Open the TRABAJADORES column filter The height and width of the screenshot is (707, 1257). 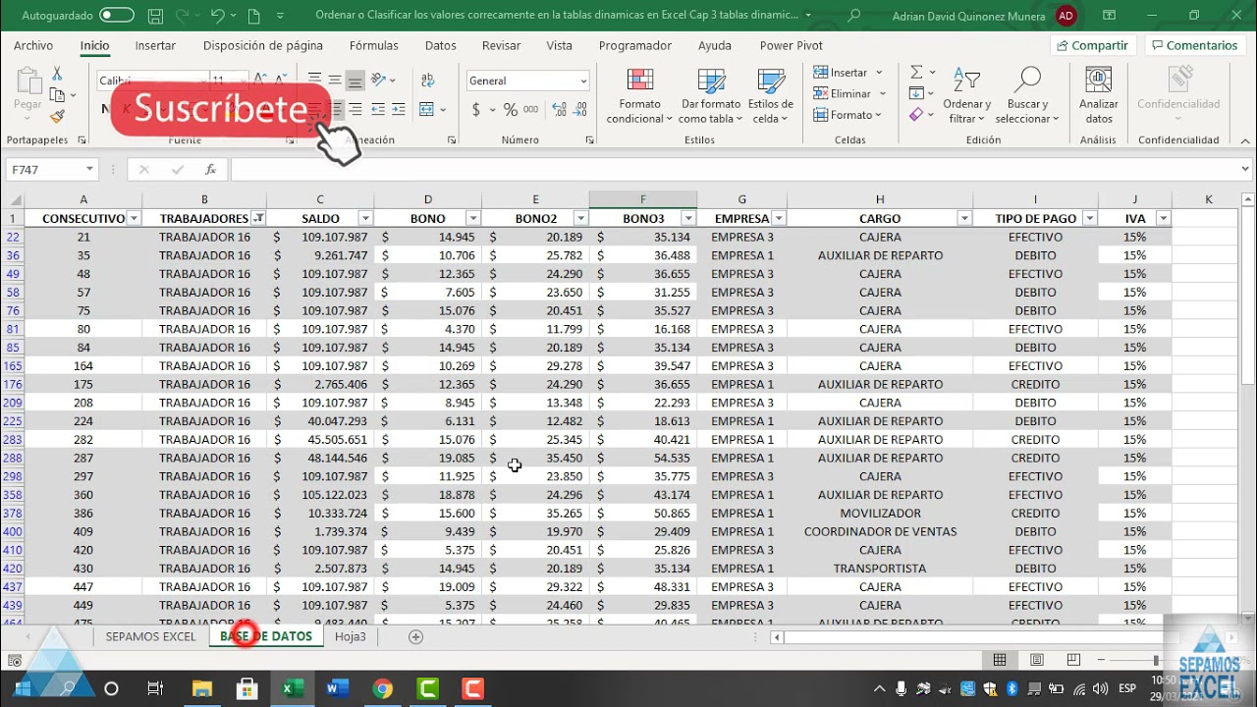(258, 218)
